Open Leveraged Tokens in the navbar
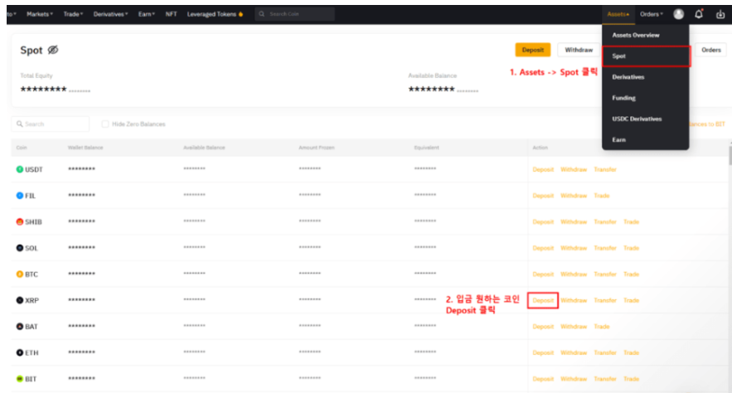Screen dimensions: 732x393 point(211,14)
